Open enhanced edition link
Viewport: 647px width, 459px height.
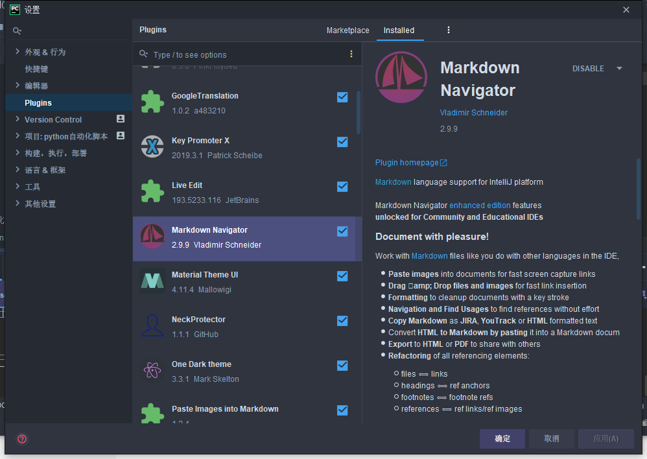tap(480, 205)
